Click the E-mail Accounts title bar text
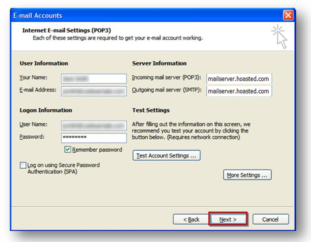This screenshot has height=242, width=311. pyautogui.click(x=38, y=16)
